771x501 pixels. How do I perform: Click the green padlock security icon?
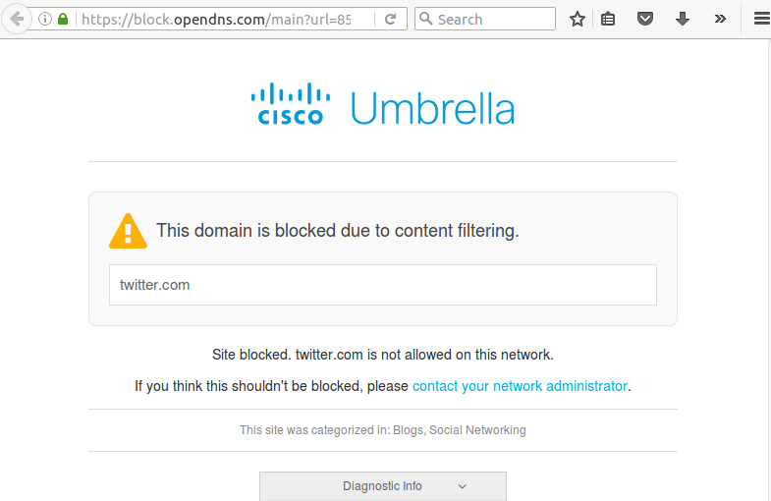63,19
